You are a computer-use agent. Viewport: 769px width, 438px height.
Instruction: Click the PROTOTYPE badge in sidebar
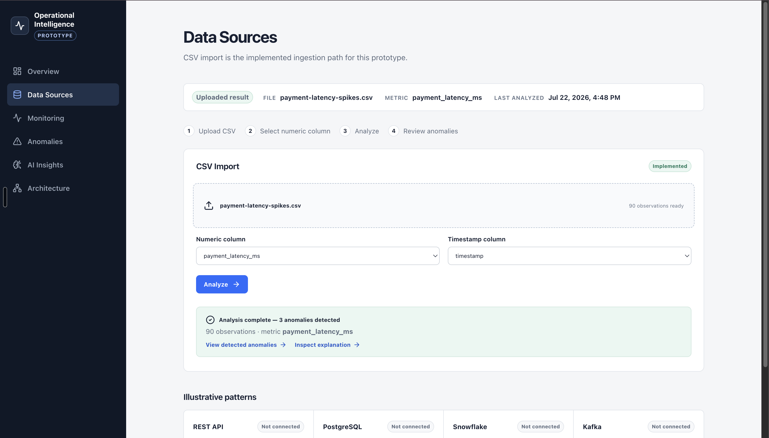point(55,36)
